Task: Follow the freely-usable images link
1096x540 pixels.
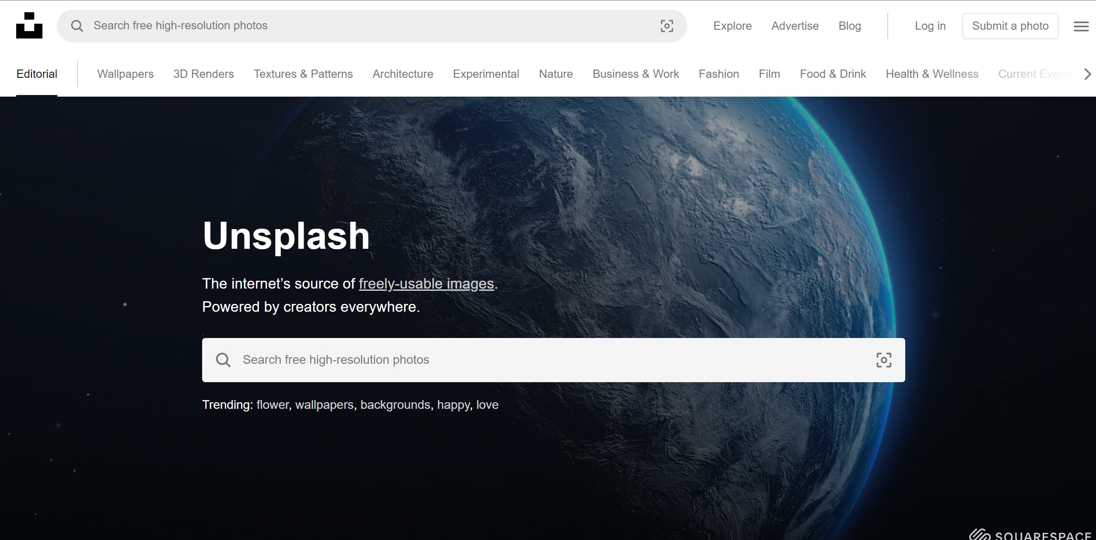Action: tap(426, 284)
